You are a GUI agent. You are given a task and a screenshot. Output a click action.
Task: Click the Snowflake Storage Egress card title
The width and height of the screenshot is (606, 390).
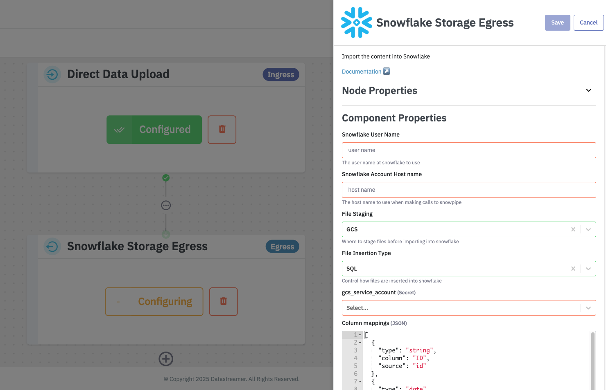click(137, 247)
